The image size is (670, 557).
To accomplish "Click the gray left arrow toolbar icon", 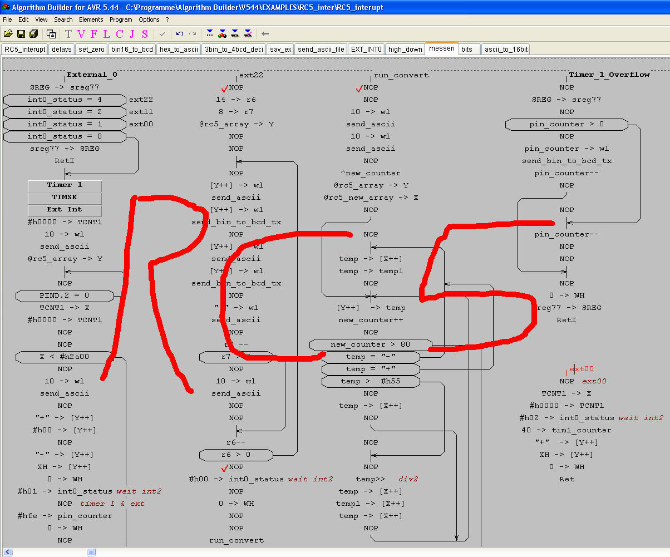I will 265,34.
